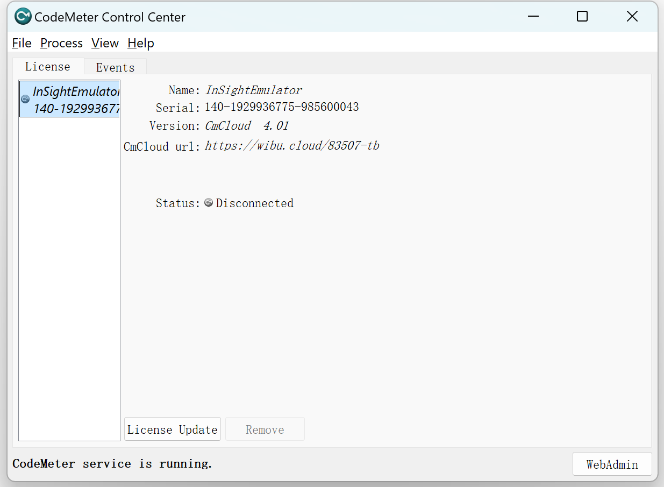Image resolution: width=664 pixels, height=487 pixels.
Task: Open the Process menu
Action: [61, 43]
